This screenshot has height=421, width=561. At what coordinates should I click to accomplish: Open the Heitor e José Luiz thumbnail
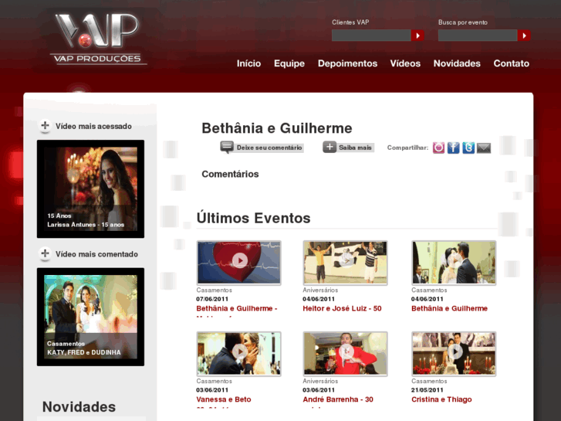click(345, 263)
